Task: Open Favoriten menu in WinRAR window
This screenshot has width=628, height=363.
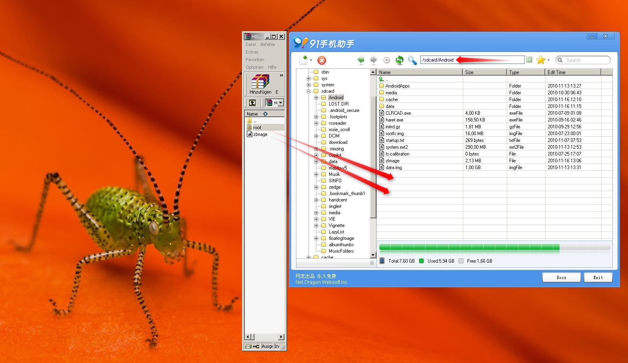Action: [255, 60]
